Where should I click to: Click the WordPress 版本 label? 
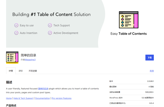point(116,98)
